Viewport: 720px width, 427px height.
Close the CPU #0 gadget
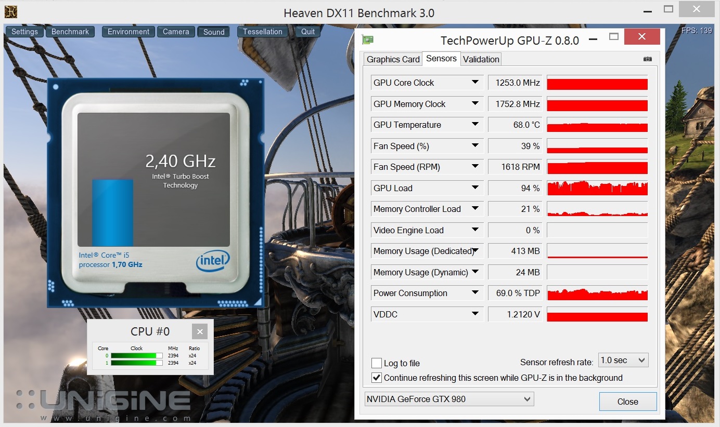(200, 331)
